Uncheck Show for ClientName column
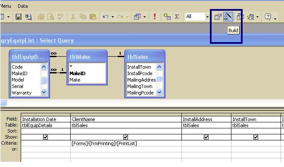Image resolution: width=284 pixels, height=167 pixels. click(x=126, y=137)
